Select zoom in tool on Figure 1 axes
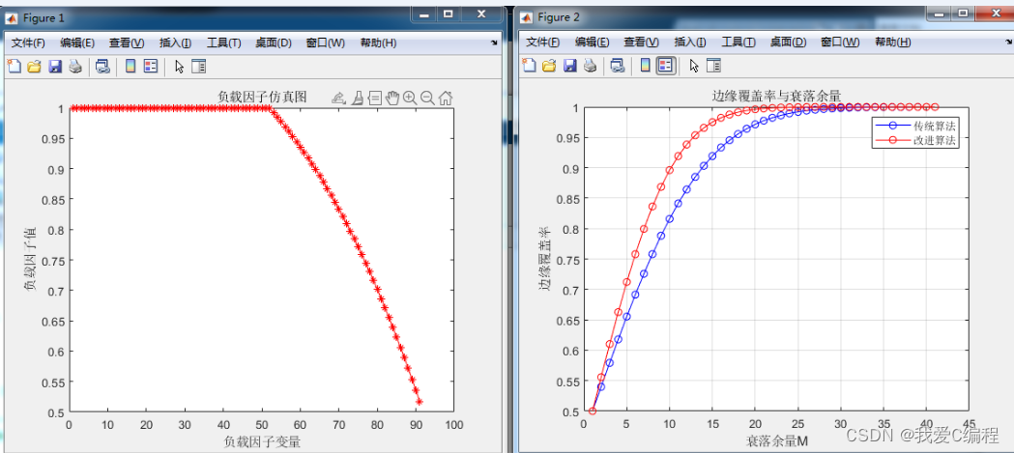The width and height of the screenshot is (1014, 453). click(409, 99)
